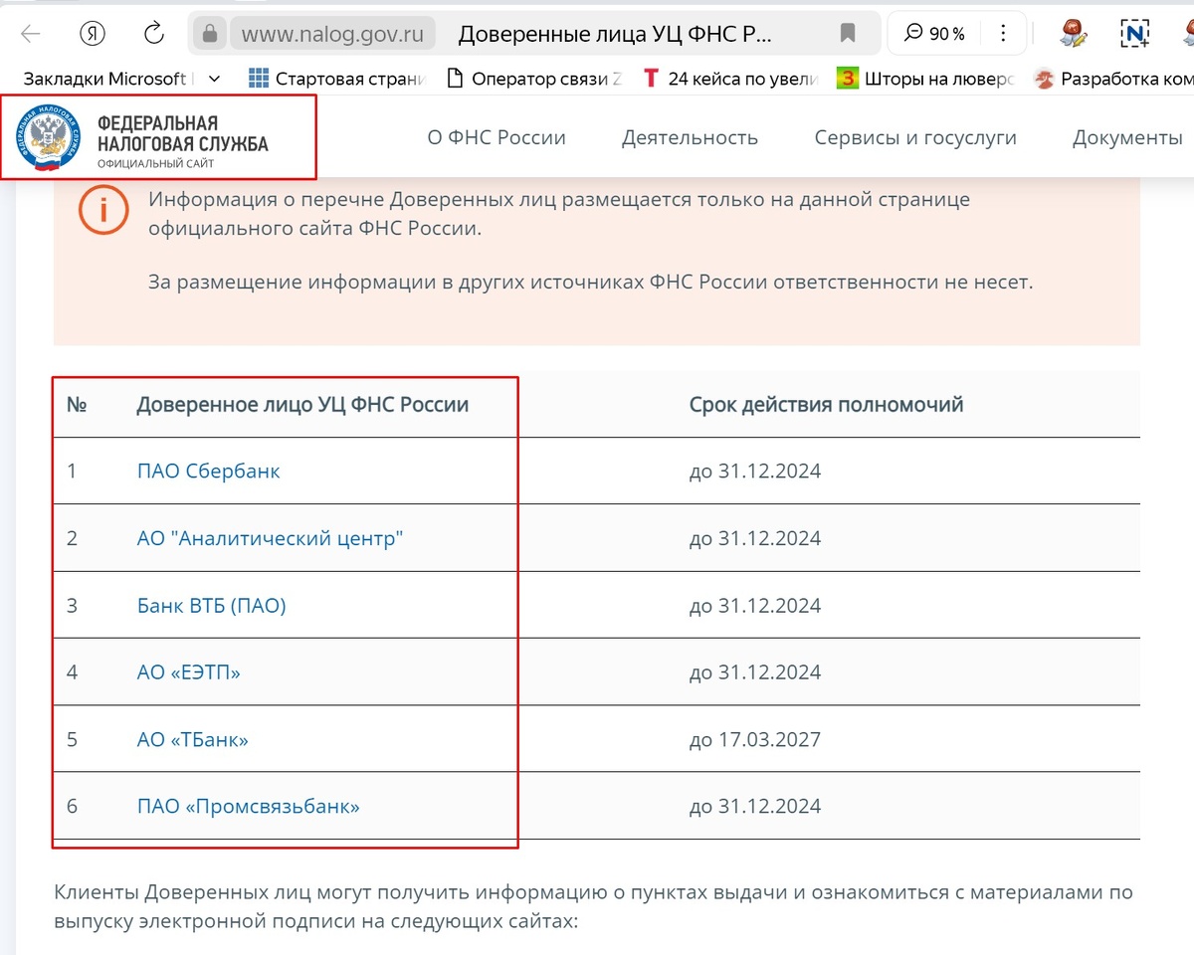
Task: Open the 24 кейса по увеличению bookmark
Action: tap(731, 79)
